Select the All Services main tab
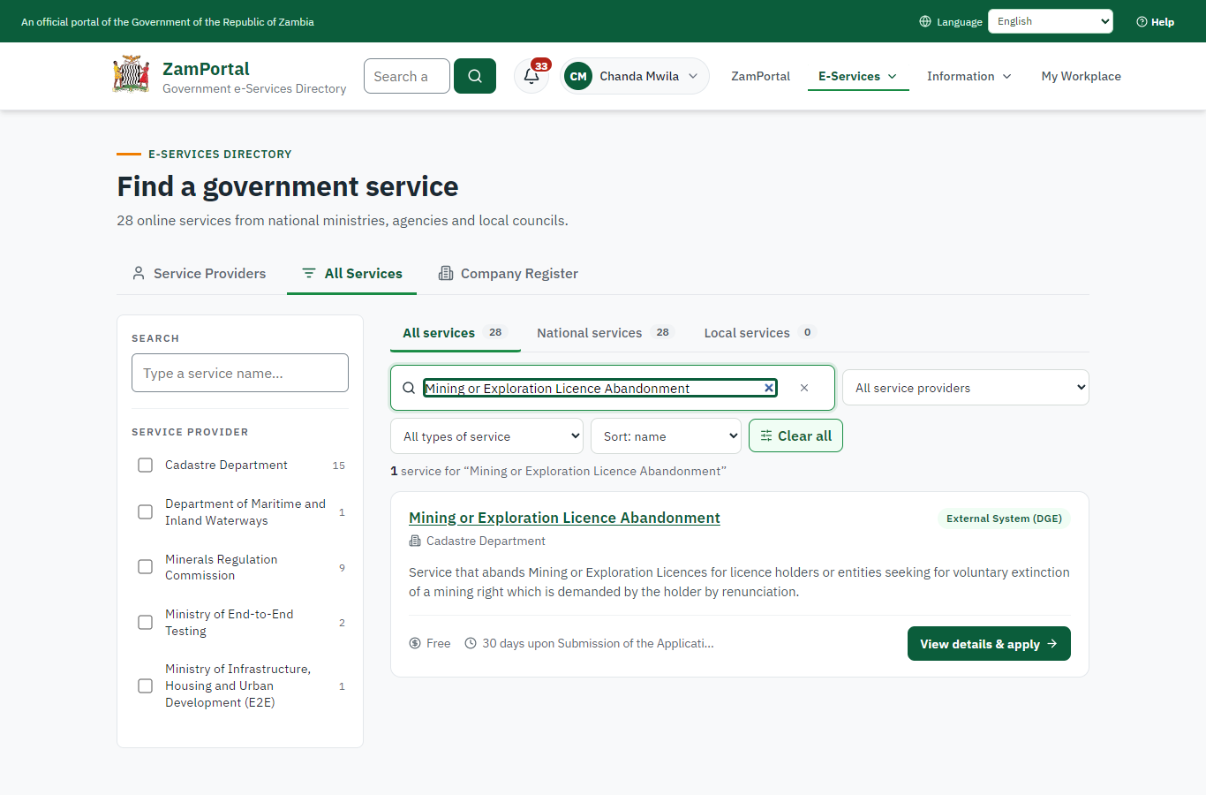This screenshot has height=795, width=1206. click(x=351, y=274)
